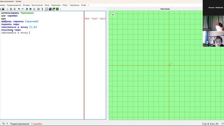Click the step-over icon in toolbar
Screen dimensions: 224x126
[38, 9]
